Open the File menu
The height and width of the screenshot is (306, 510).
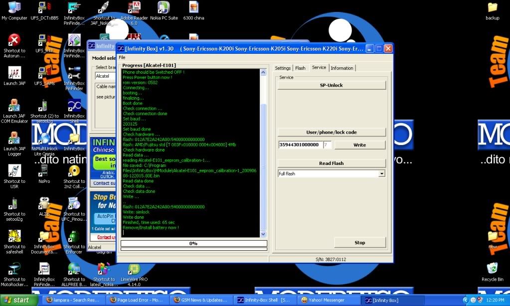[122, 57]
